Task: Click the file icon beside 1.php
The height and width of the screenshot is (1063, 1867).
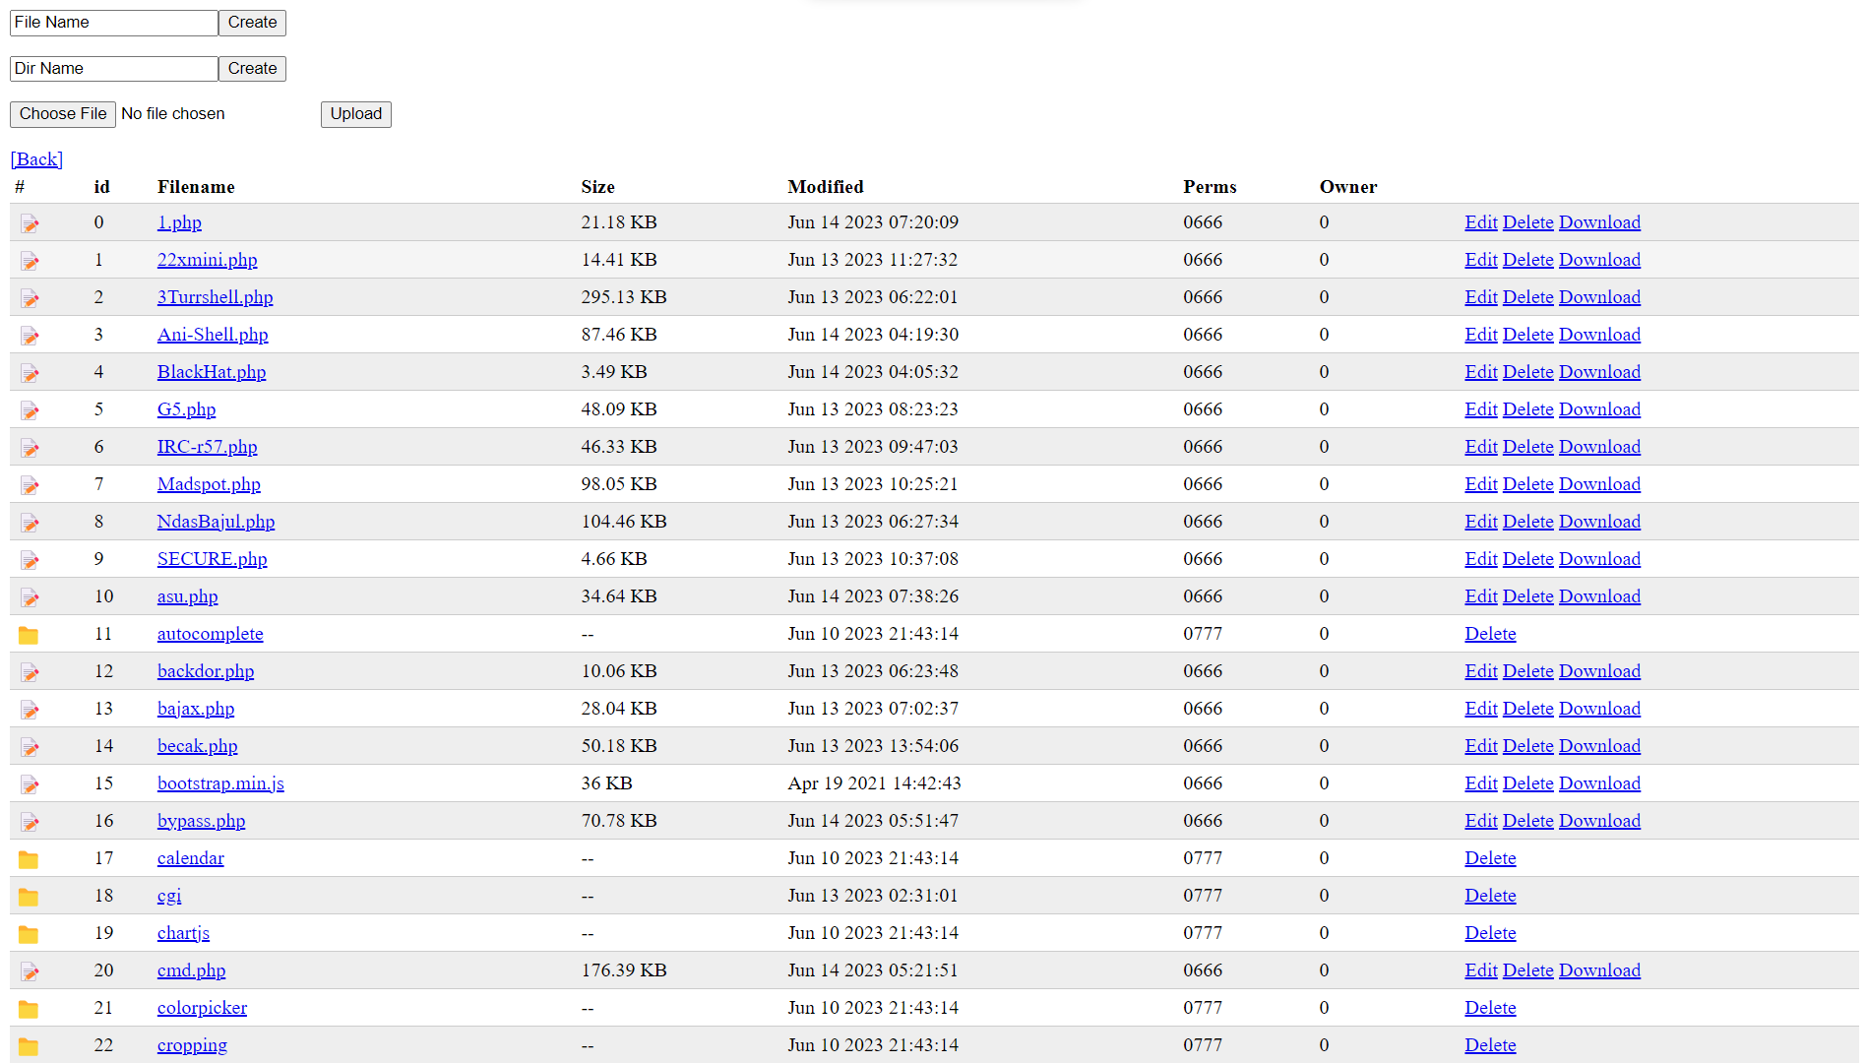Action: coord(30,223)
